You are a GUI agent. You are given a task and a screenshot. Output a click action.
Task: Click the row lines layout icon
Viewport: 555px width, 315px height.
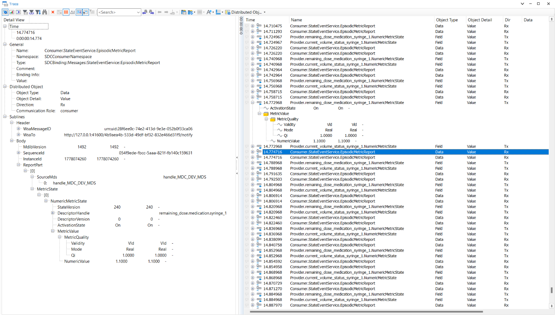tap(200, 12)
